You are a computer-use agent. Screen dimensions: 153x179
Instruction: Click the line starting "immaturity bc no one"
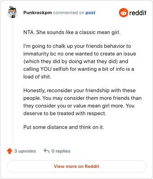[x=80, y=54]
